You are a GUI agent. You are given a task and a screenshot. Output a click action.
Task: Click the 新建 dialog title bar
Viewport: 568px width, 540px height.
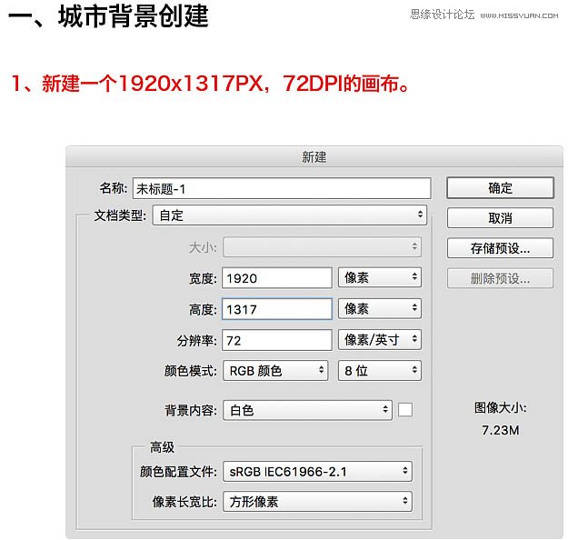314,157
